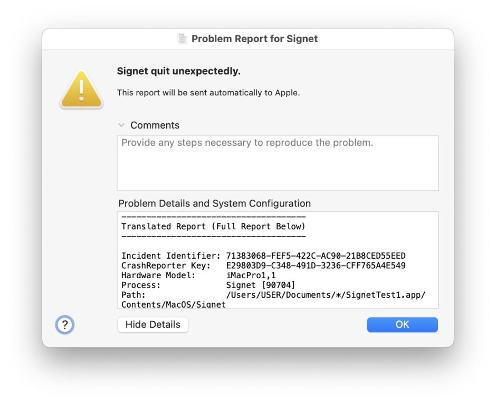Click the comments input field
The height and width of the screenshot is (403, 496).
click(277, 162)
